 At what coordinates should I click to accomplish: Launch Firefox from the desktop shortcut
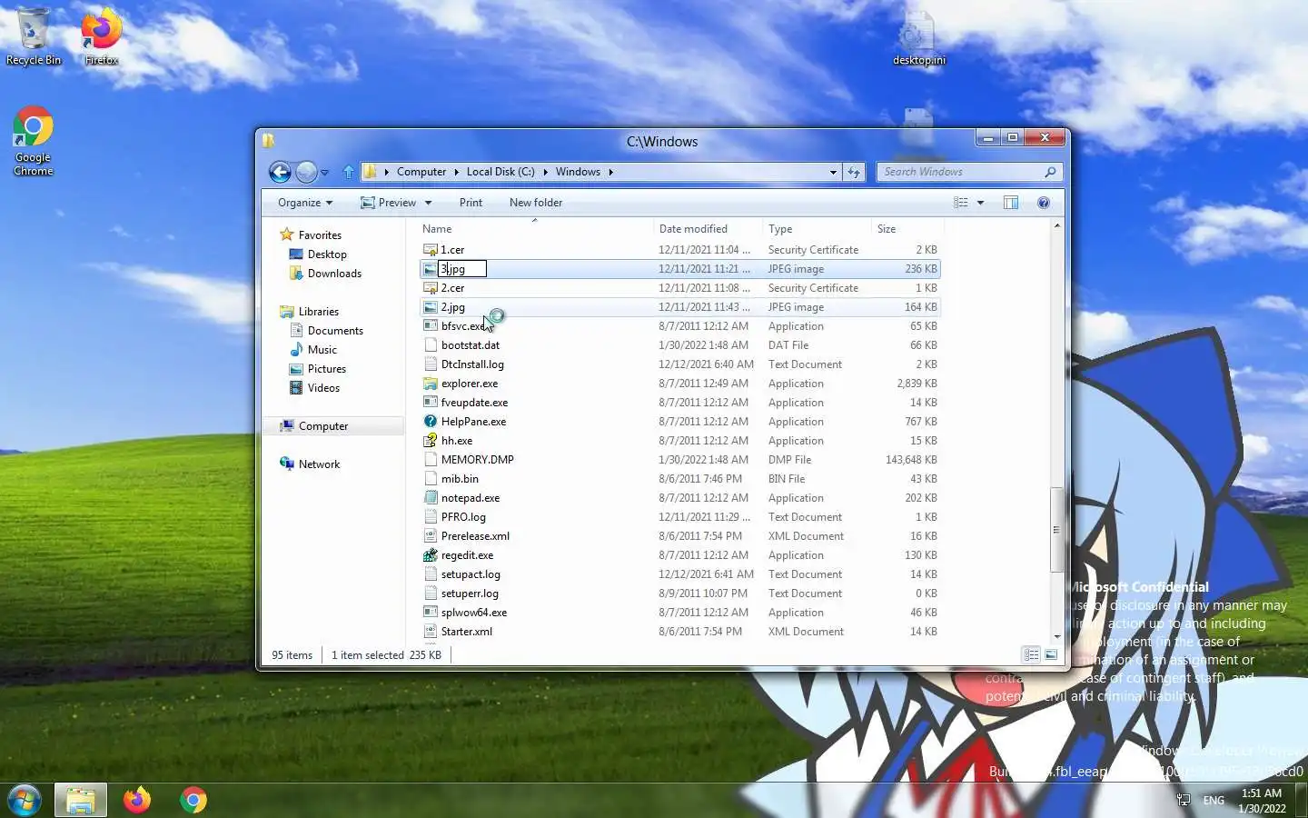[101, 36]
